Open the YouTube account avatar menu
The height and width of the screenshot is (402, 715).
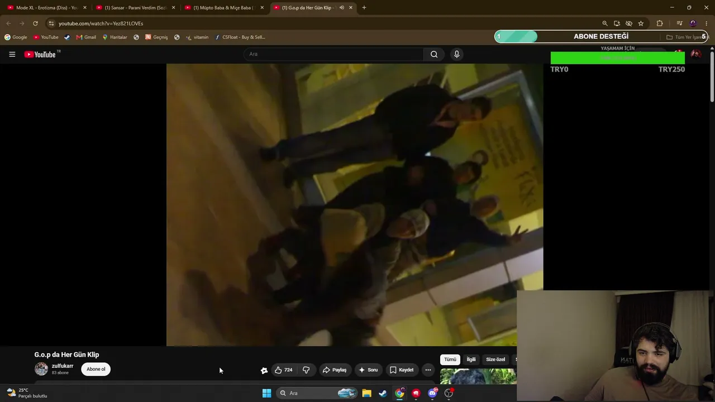(695, 54)
